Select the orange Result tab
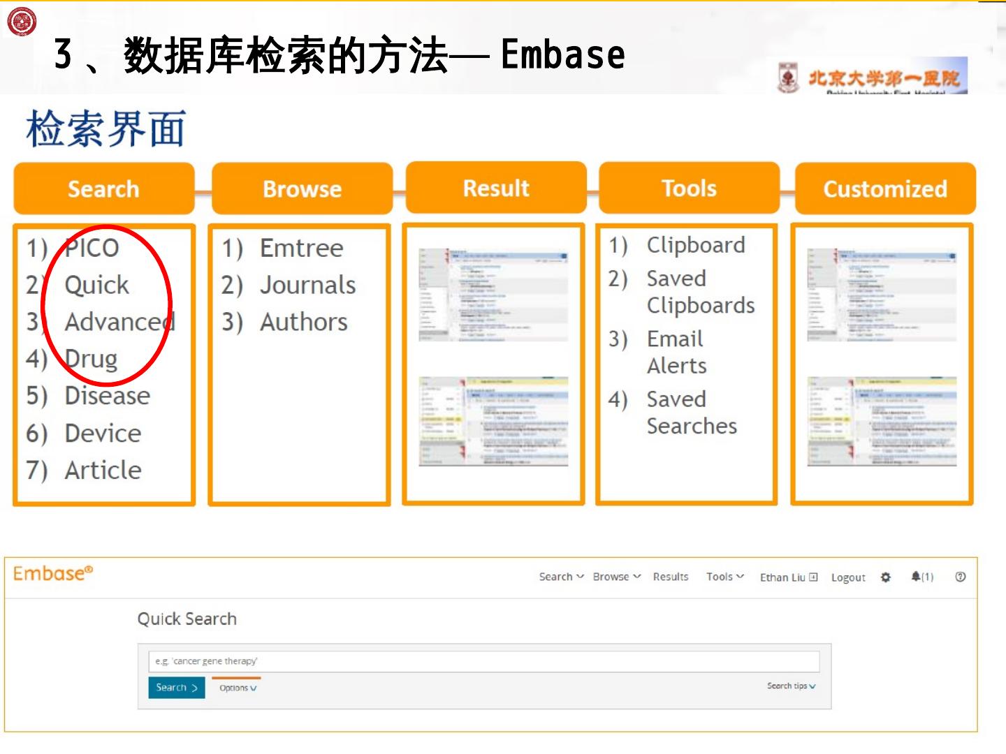Screen dimensions: 1006x754 tap(496, 188)
